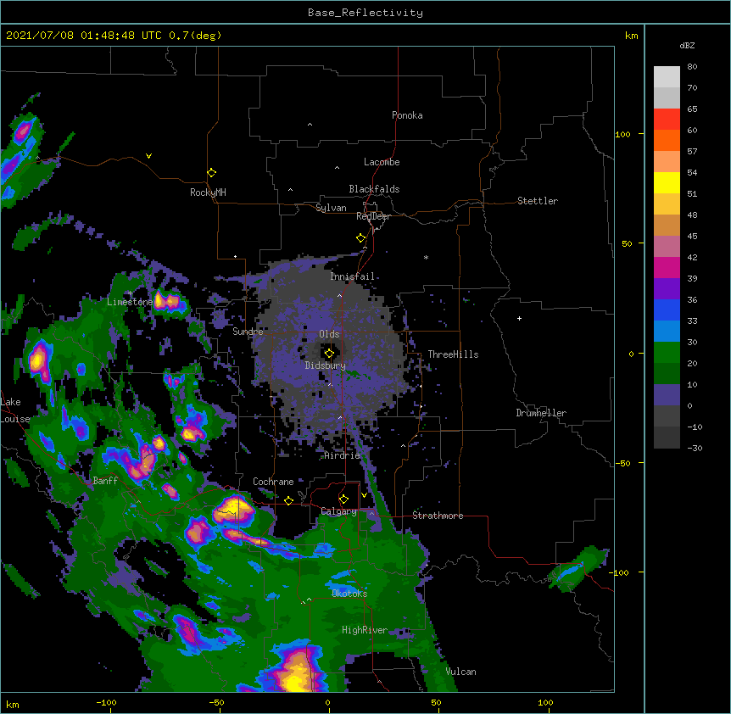Click the bright yellow 51-54 dBZ legend swatch
Viewport: 731px width, 714px height.
pos(667,182)
